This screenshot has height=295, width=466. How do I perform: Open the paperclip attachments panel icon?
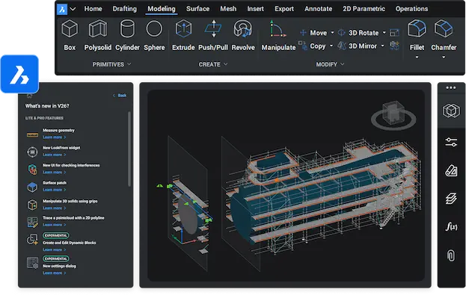(x=451, y=255)
